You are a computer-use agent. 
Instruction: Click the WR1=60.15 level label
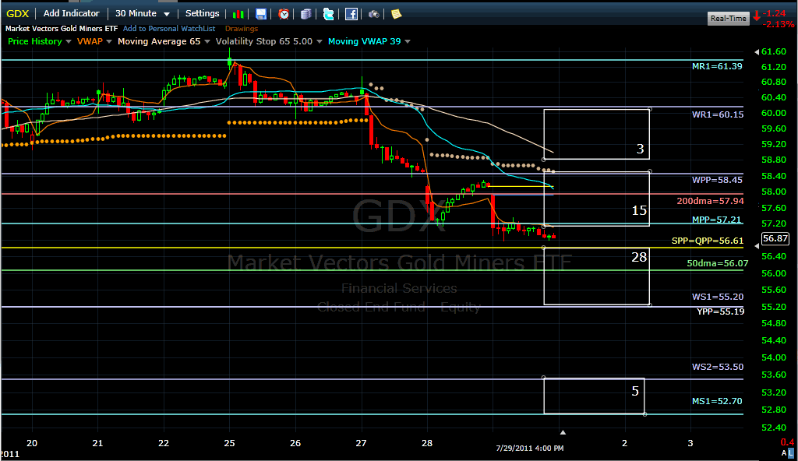718,114
